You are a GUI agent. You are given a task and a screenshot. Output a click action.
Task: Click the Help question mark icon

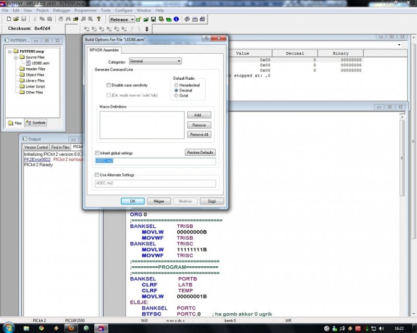(99, 19)
